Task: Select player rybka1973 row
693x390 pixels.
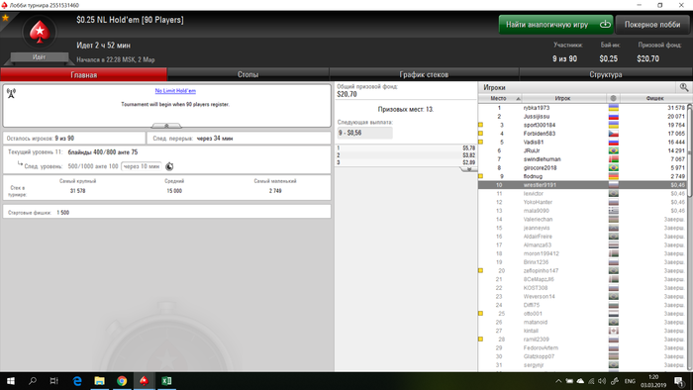Action: pyautogui.click(x=582, y=108)
